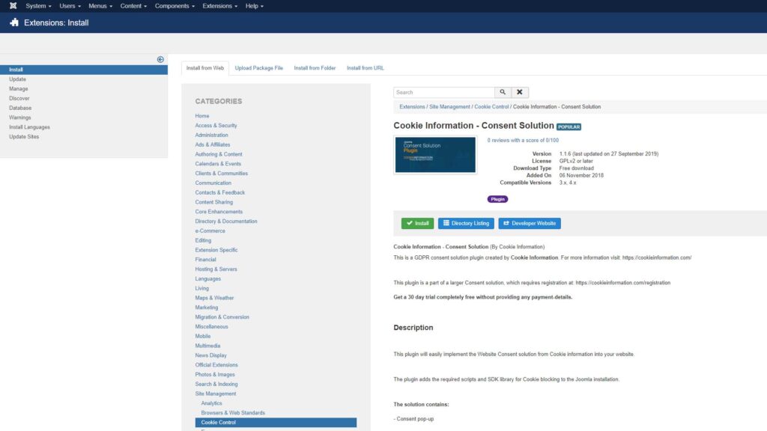Screen dimensions: 767x431
Task: Open the Extension Specific category
Action: [x=216, y=250]
